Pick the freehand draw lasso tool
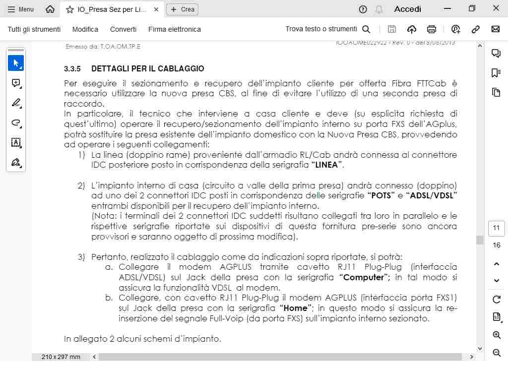This screenshot has height=367, width=508. click(x=16, y=123)
